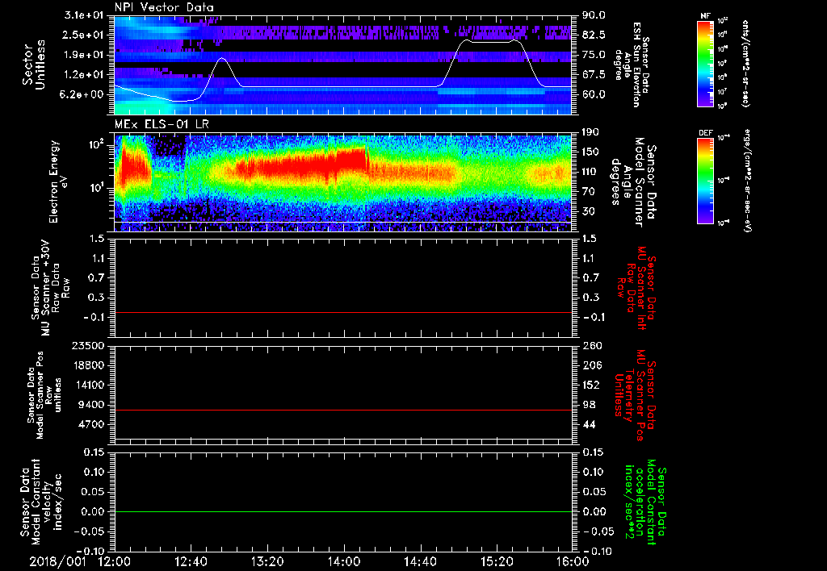Click the '30' scanner angle tick
This screenshot has height=571, width=827.
tap(589, 211)
